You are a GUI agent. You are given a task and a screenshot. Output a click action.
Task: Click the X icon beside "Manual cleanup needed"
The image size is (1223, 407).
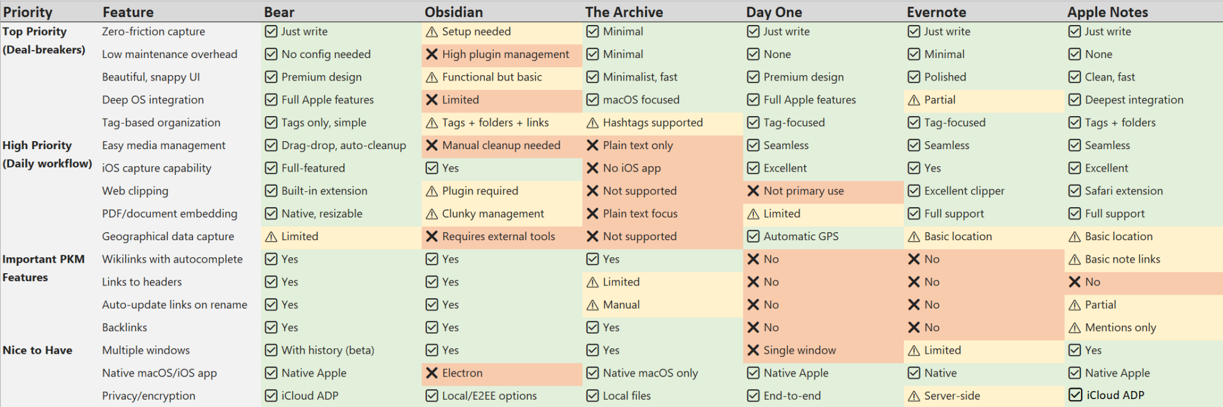tap(432, 145)
